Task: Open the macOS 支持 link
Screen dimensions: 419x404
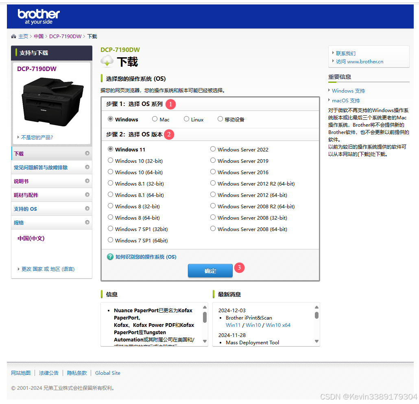Action: (346, 101)
